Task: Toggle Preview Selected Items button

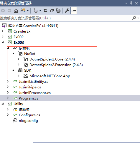Action: pos(74,11)
